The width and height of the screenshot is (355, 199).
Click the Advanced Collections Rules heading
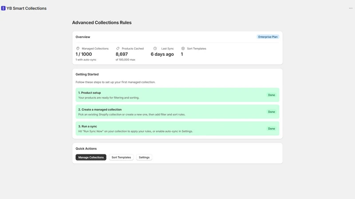102,23
